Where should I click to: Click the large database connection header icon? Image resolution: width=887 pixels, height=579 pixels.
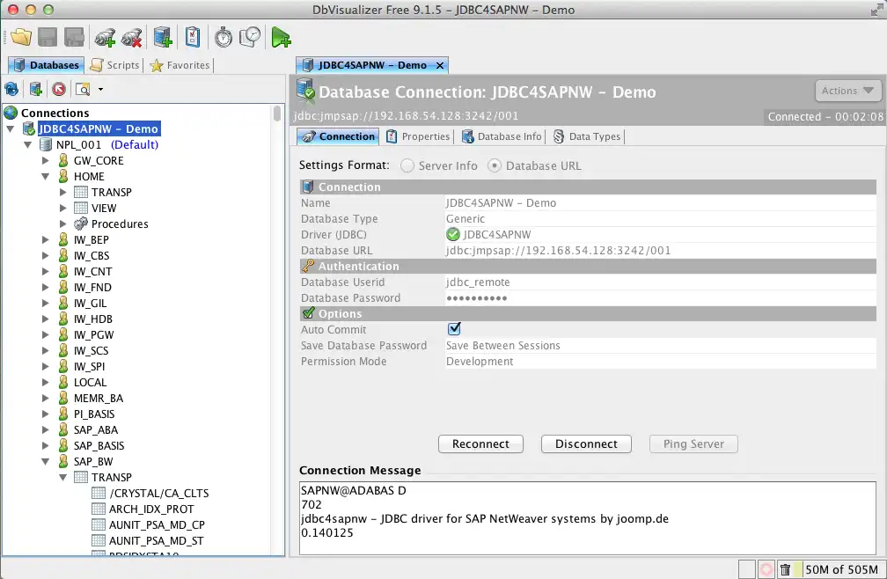pyautogui.click(x=306, y=90)
